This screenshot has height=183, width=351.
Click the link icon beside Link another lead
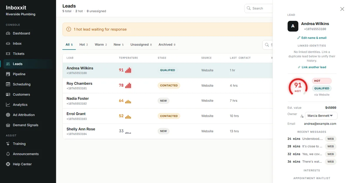pos(299,67)
